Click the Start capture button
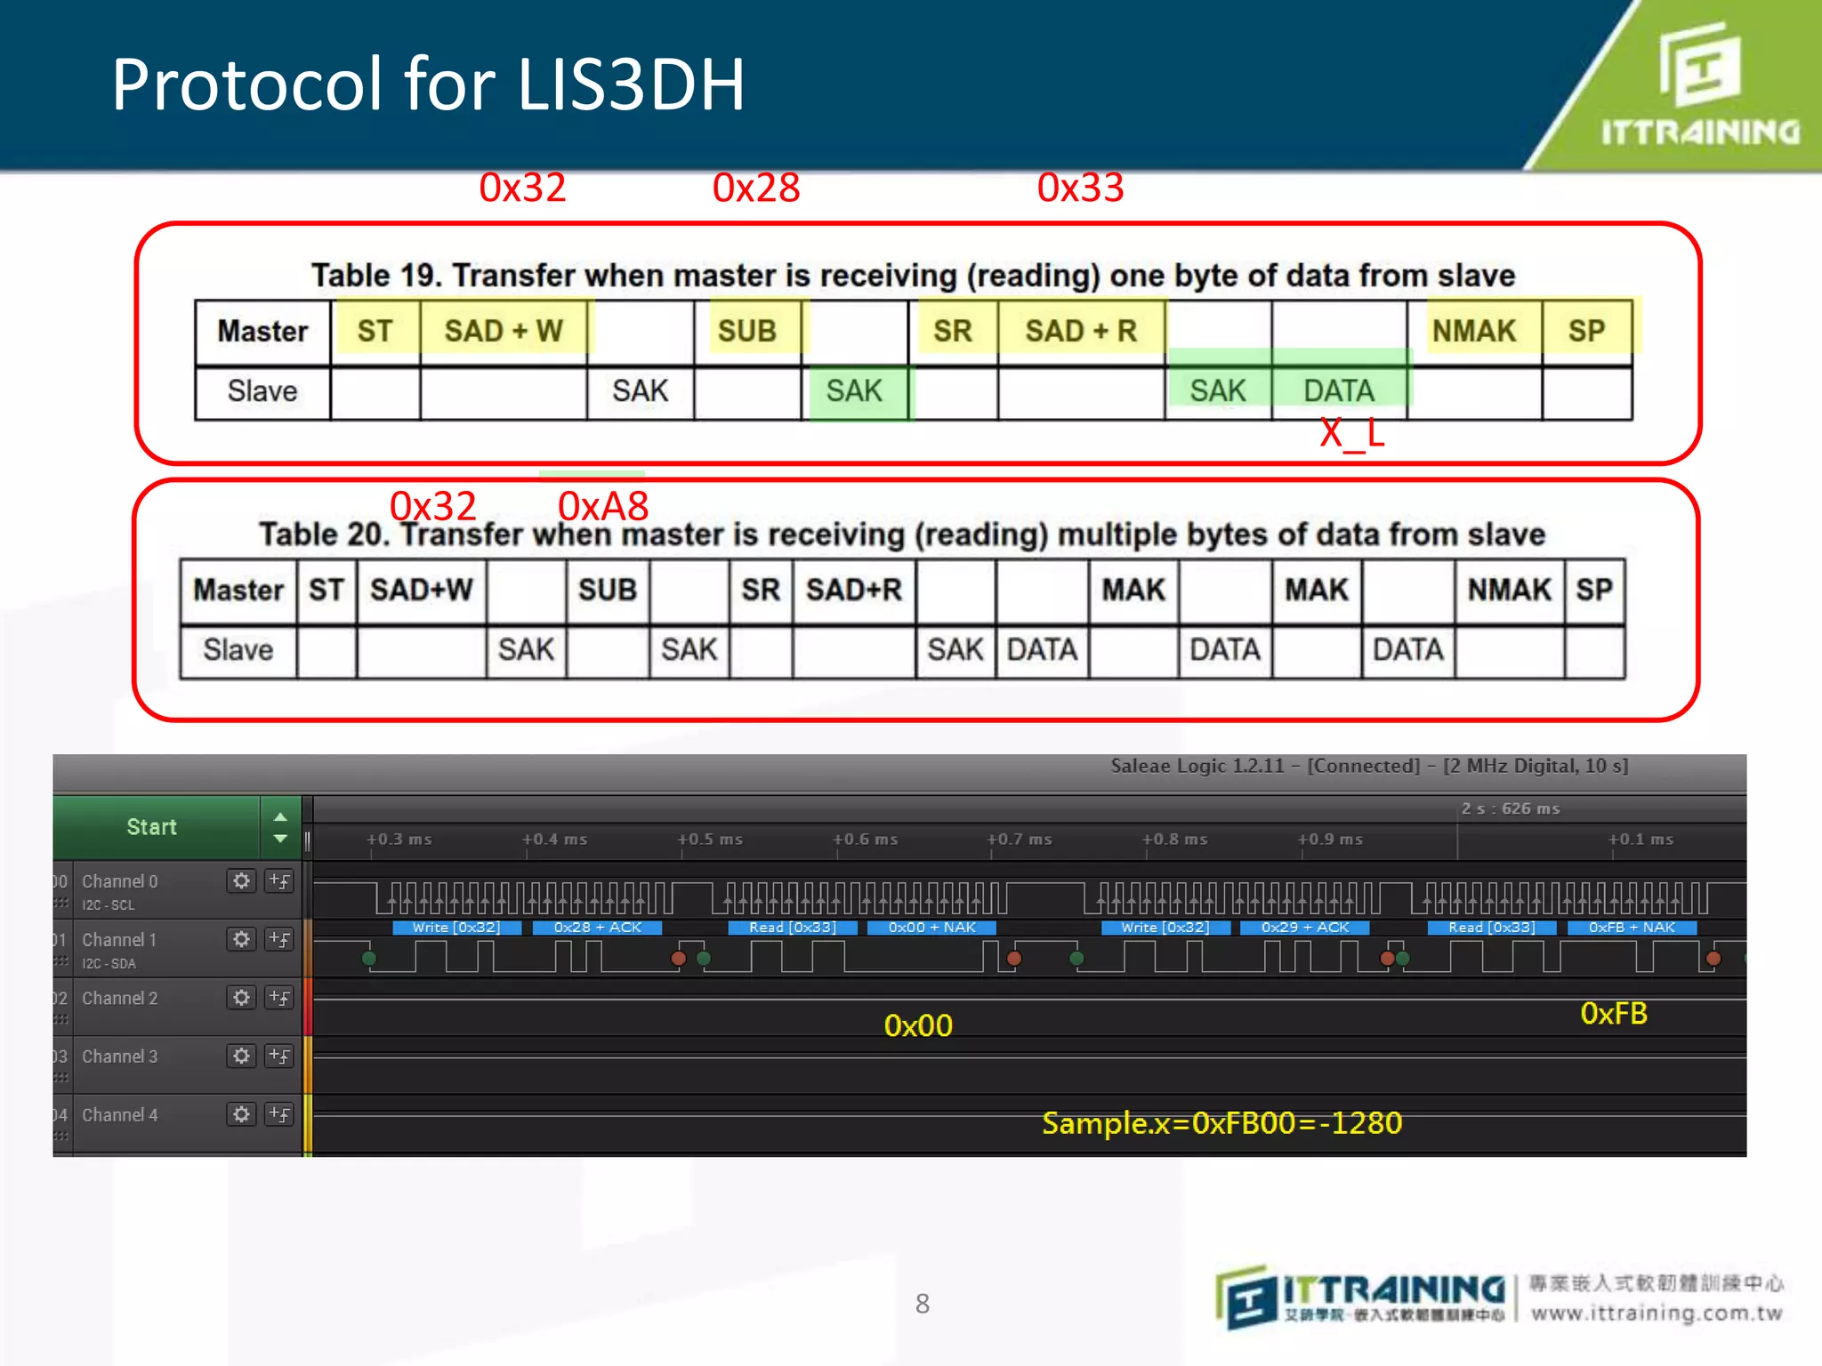The width and height of the screenshot is (1822, 1366). coord(152,827)
